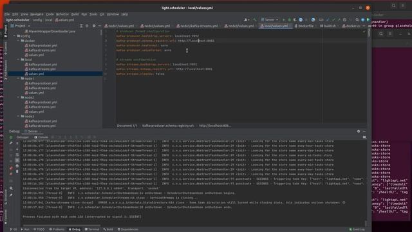The width and height of the screenshot is (412, 232).
Task: Click 'local' in the breadcrumb path
Action: tap(49, 20)
